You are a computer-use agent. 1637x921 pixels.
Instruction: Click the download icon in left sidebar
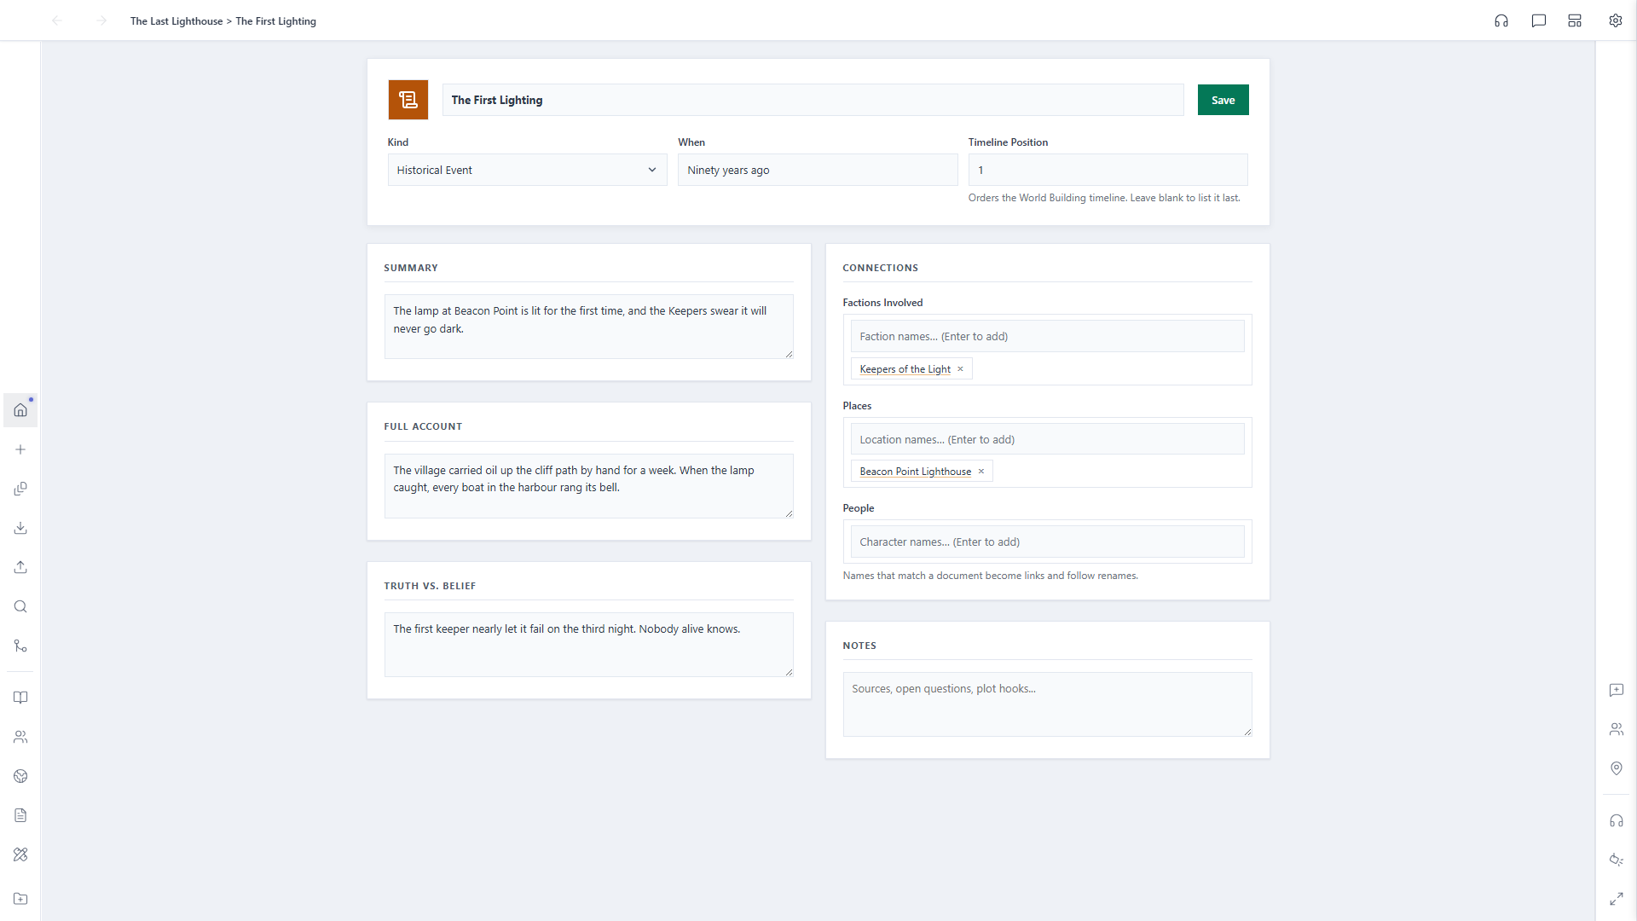[20, 528]
